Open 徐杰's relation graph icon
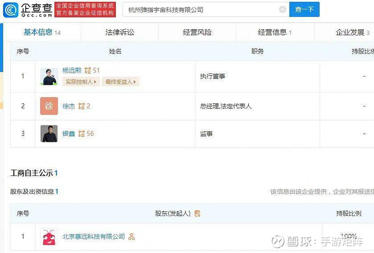 click(81, 106)
